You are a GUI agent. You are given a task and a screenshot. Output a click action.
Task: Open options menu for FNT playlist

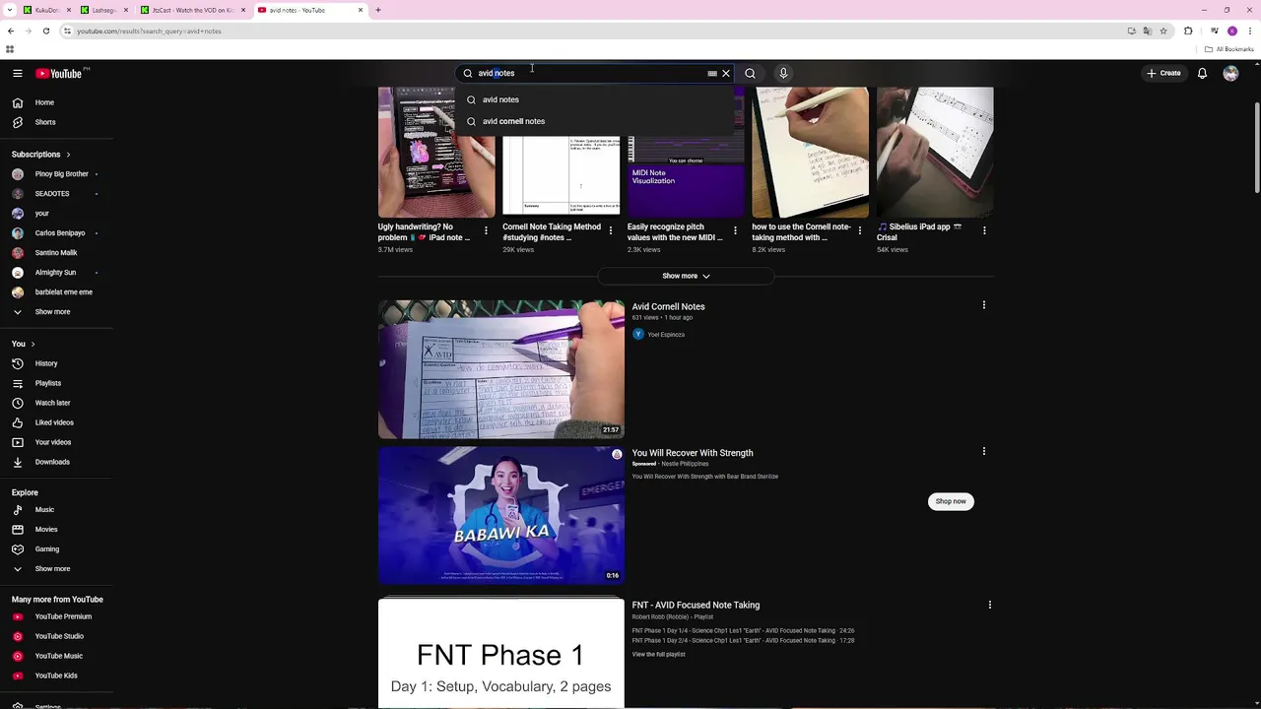989,605
